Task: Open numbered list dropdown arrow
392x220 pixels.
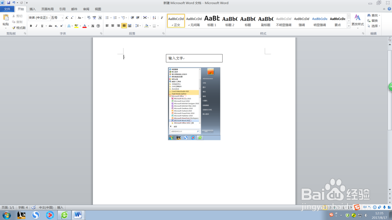Action: [119, 18]
